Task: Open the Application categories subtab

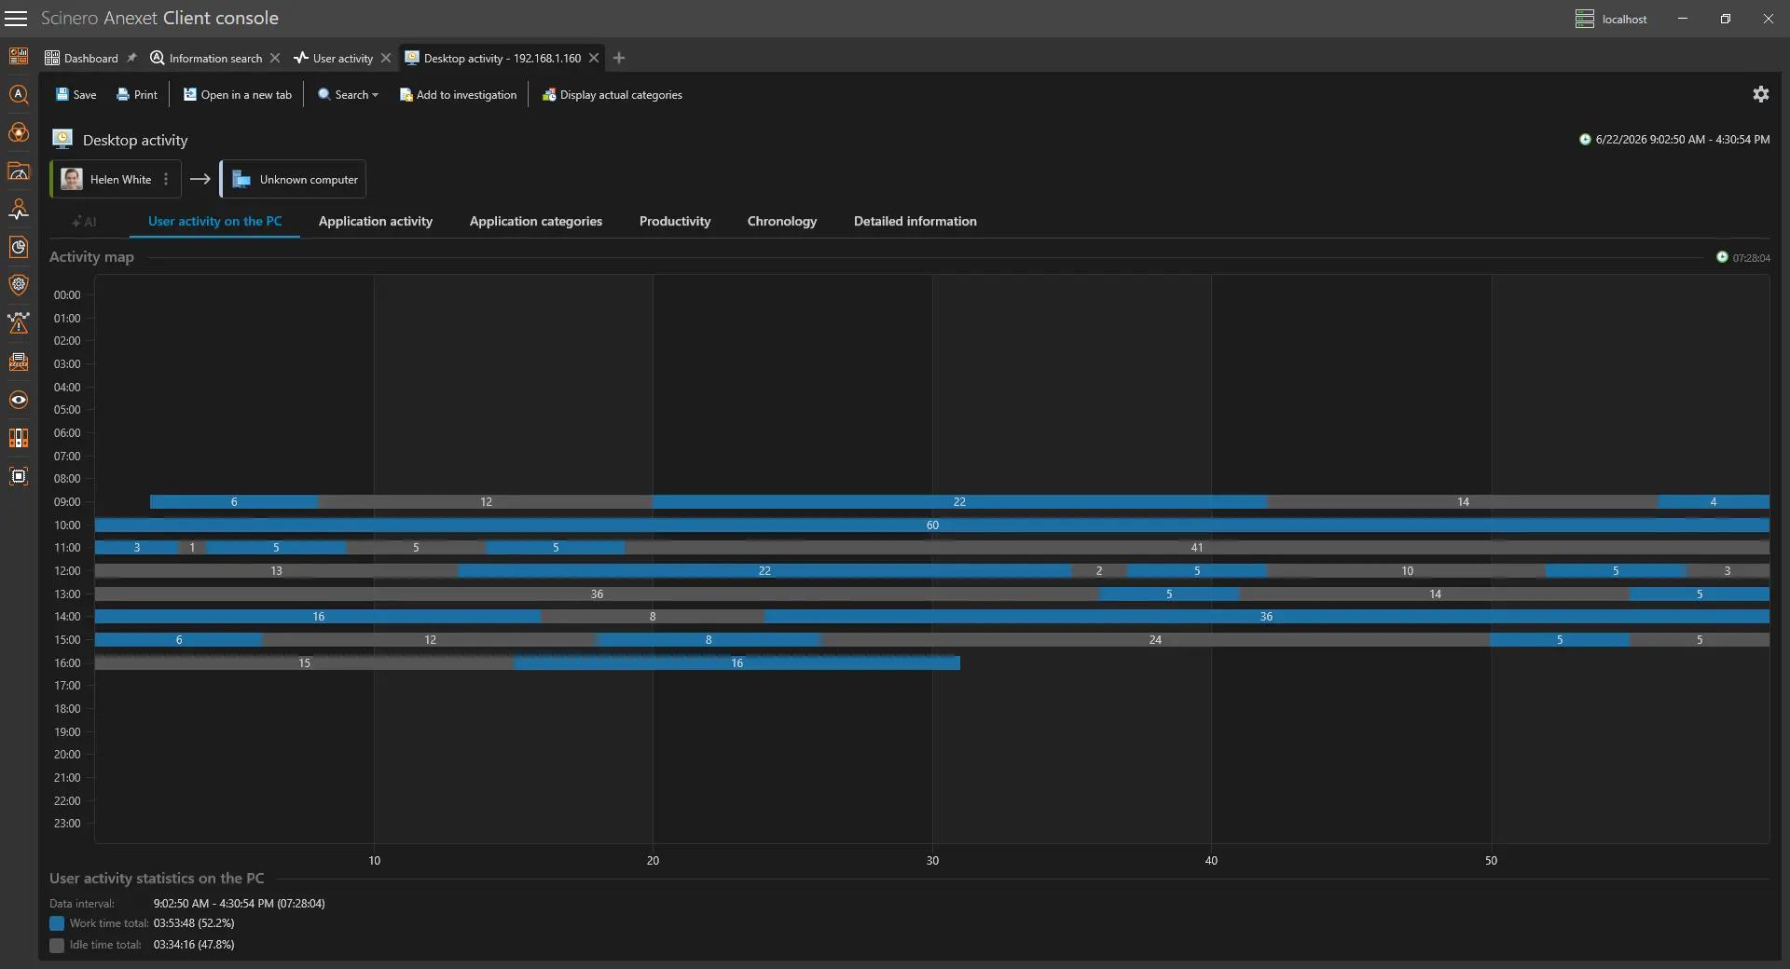Action: coord(536,221)
